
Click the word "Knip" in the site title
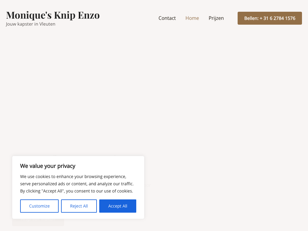point(65,15)
